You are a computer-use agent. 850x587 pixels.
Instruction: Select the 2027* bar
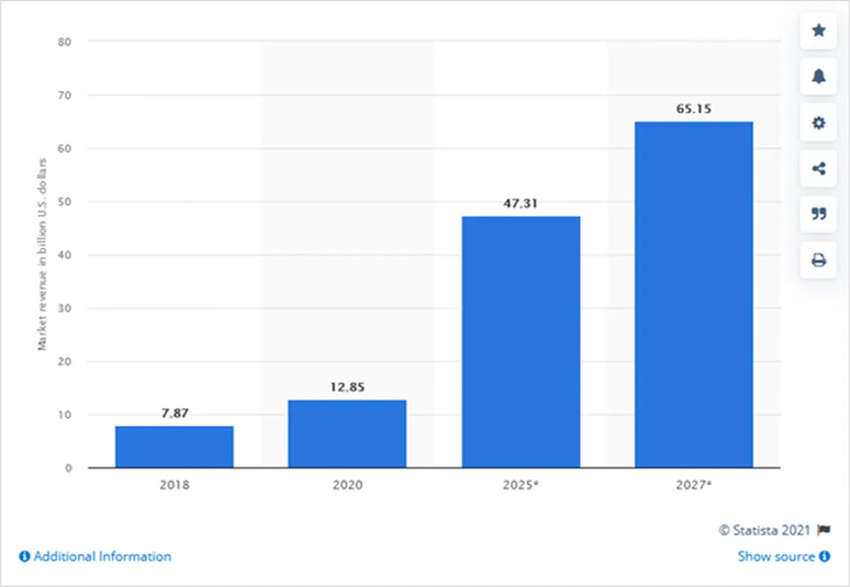[694, 294]
